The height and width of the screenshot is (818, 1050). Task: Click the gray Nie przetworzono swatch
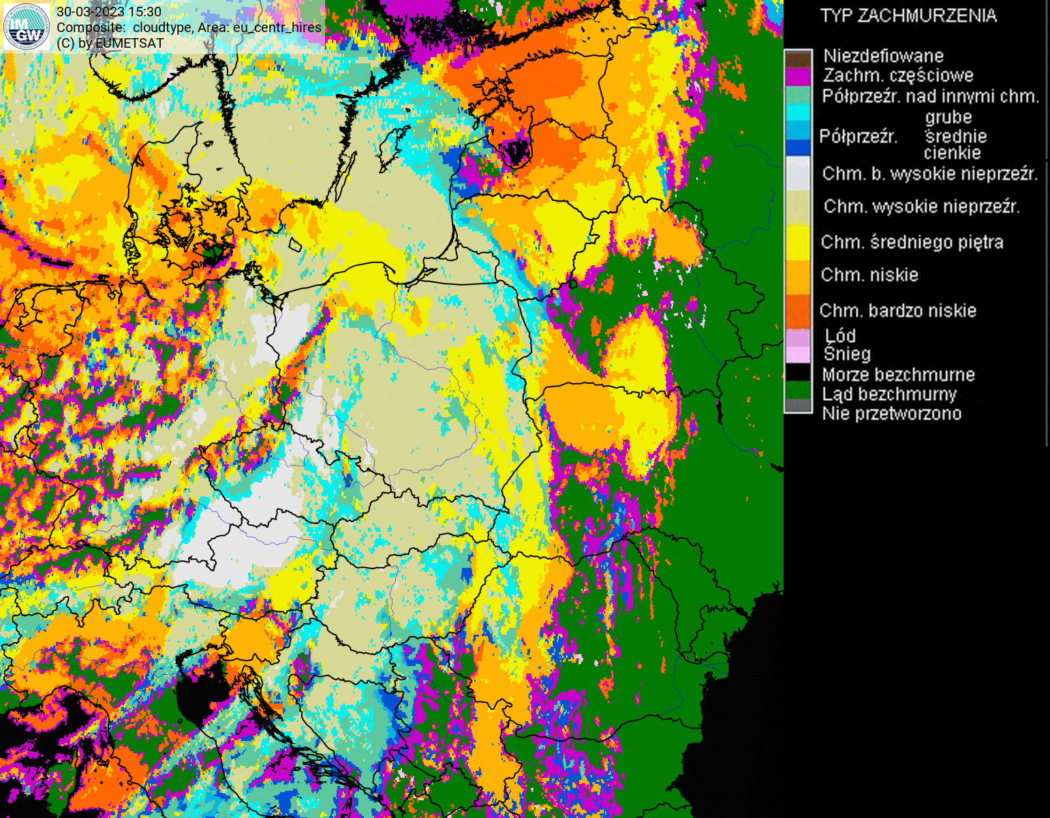[x=798, y=406]
